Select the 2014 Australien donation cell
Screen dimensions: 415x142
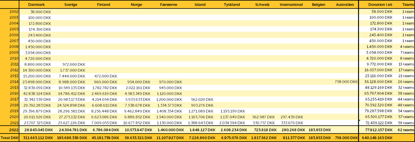tap(346, 82)
